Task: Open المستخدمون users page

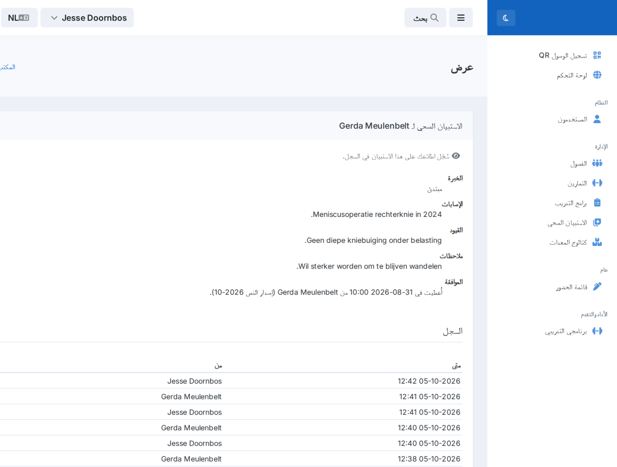Action: point(572,119)
